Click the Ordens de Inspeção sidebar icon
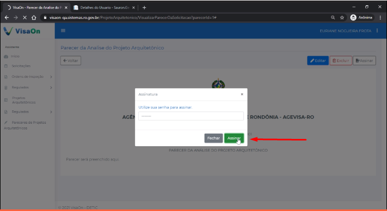The height and width of the screenshot is (211, 387). click(x=6, y=77)
